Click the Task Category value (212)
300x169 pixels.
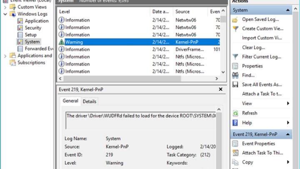click(205, 155)
